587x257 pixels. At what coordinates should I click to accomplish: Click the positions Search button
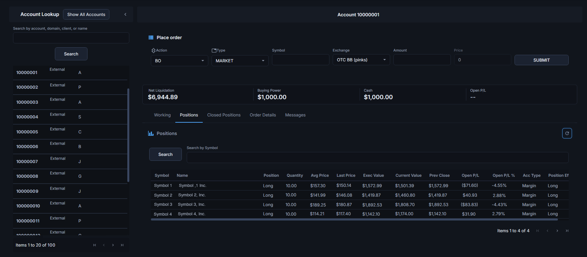click(166, 154)
